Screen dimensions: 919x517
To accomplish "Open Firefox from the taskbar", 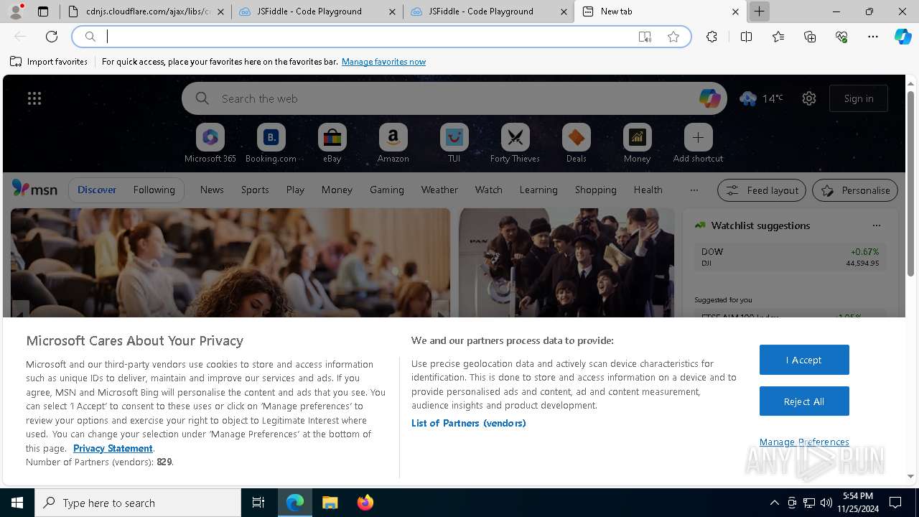I will coord(365,503).
